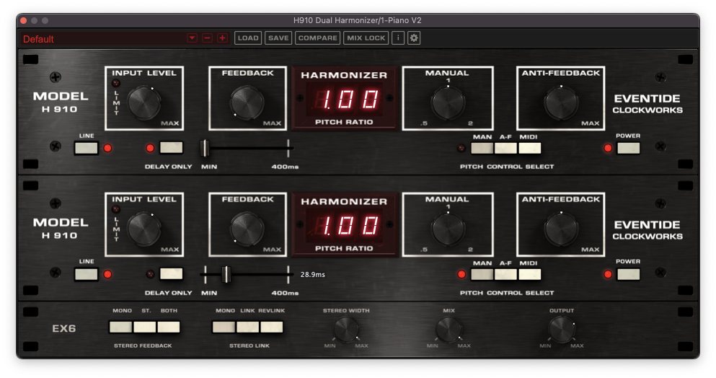This screenshot has width=716, height=378.
Task: Set Stereo Link to REVLINK
Action: click(272, 327)
